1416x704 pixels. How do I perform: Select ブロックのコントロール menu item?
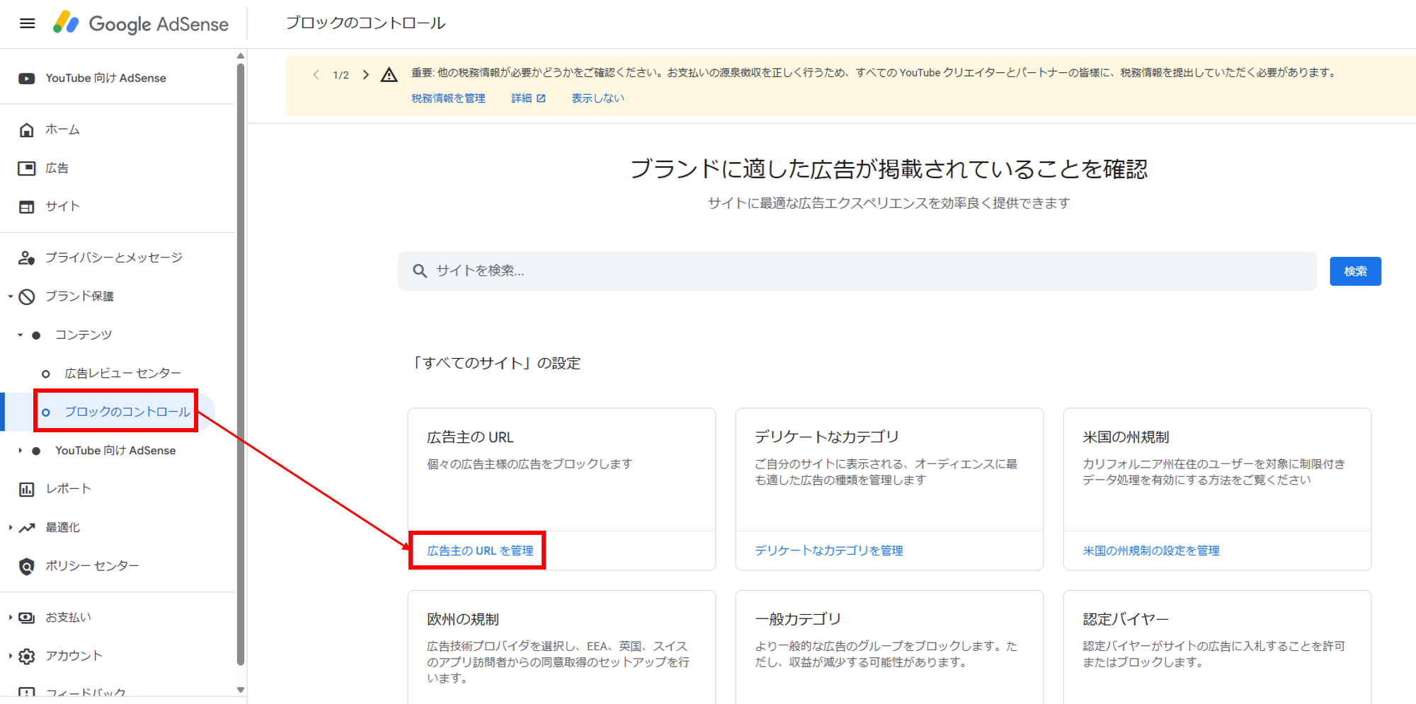tap(127, 411)
